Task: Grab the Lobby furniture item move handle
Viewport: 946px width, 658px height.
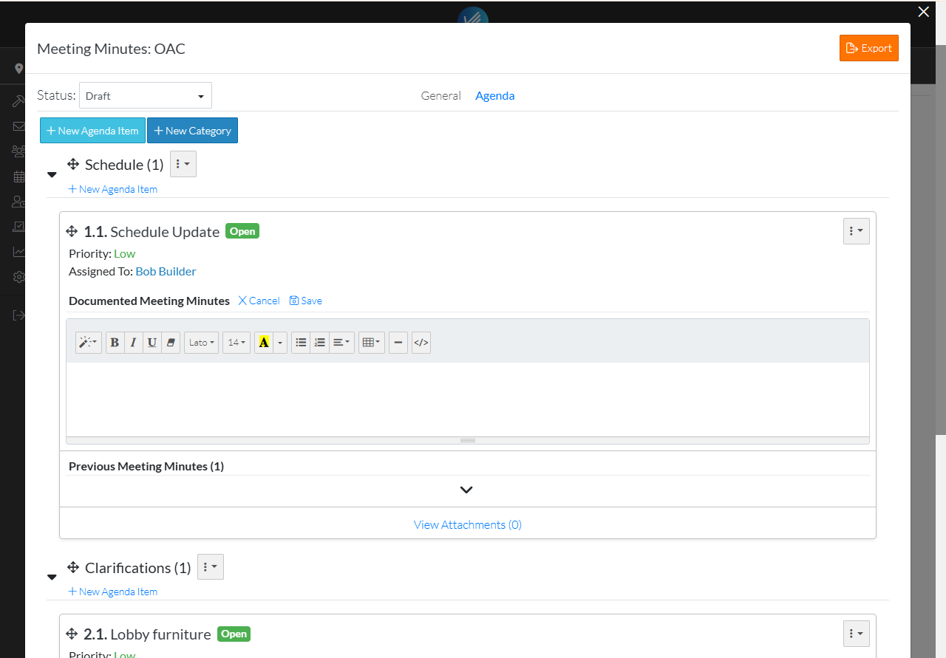Action: pyautogui.click(x=72, y=634)
